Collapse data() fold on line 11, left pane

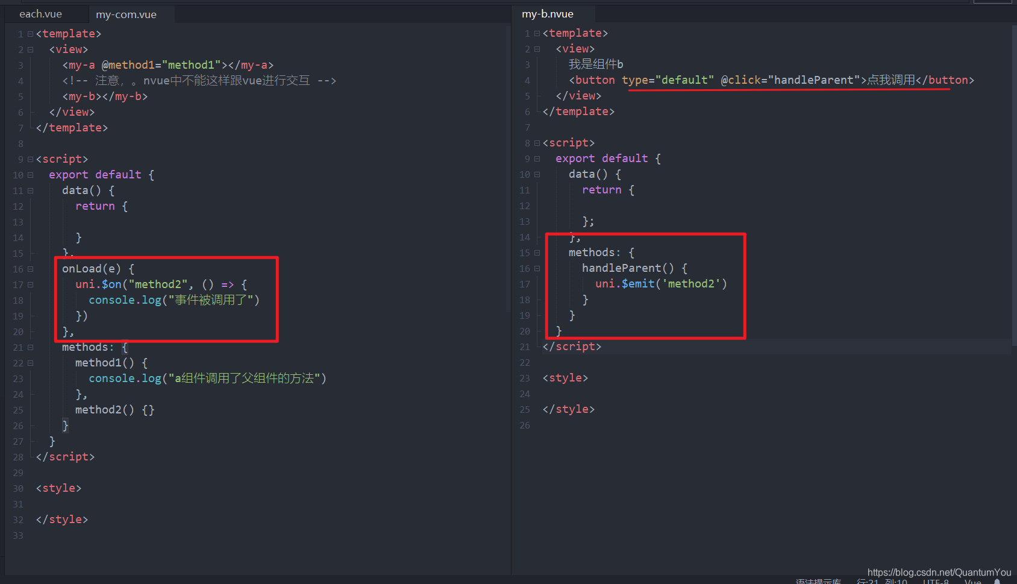30,191
